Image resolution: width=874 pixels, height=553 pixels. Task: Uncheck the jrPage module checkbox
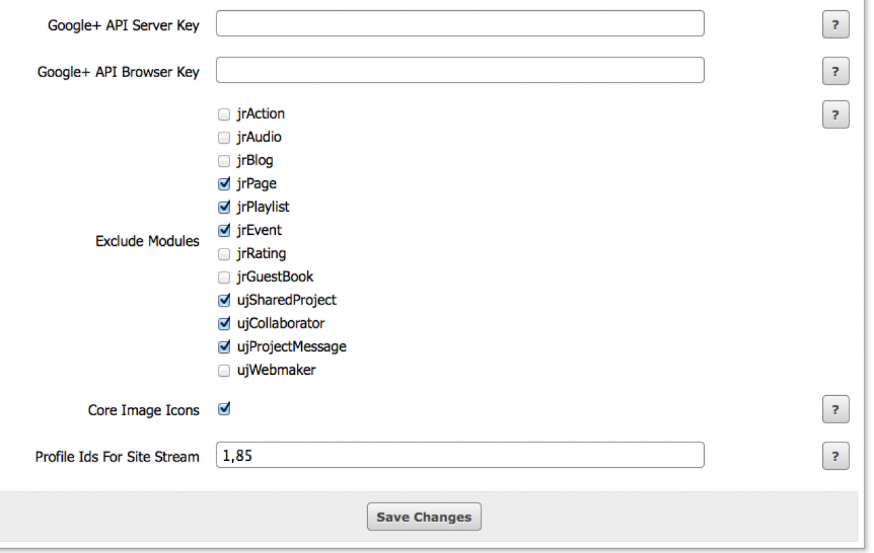coord(224,184)
